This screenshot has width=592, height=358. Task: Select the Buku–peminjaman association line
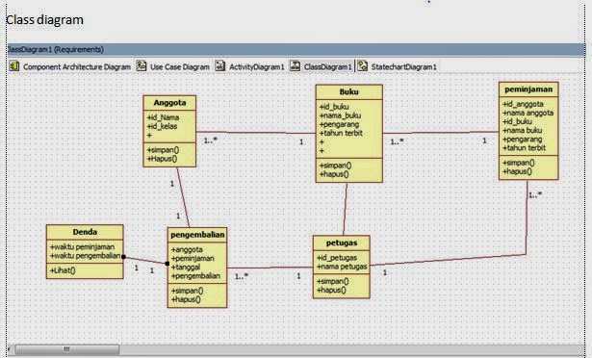click(x=441, y=133)
